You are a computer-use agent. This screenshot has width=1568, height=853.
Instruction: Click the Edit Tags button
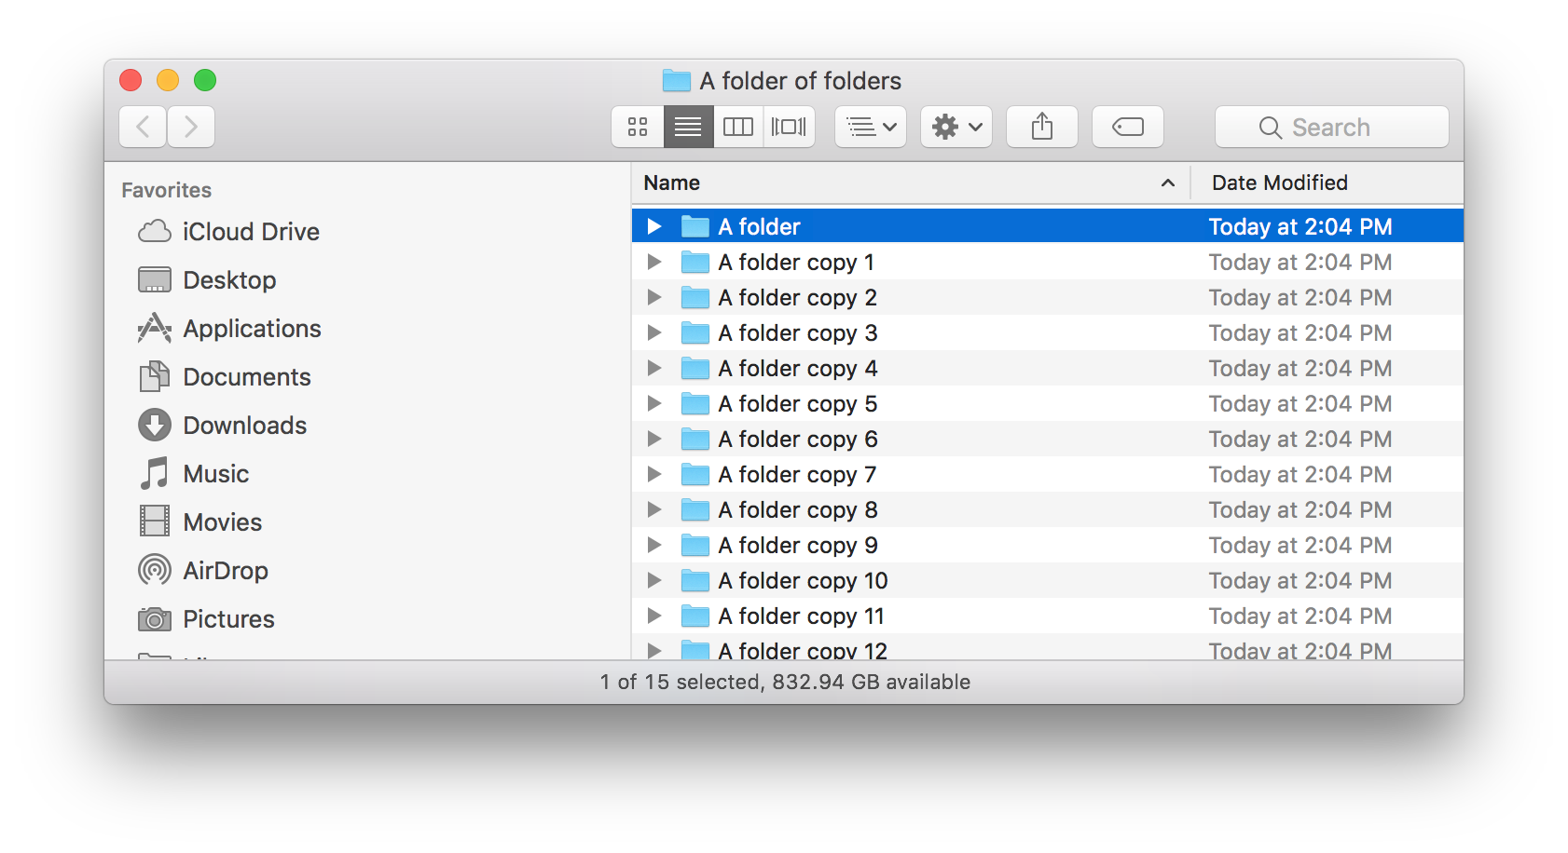point(1128,127)
